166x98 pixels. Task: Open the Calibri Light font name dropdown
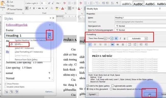39,3
